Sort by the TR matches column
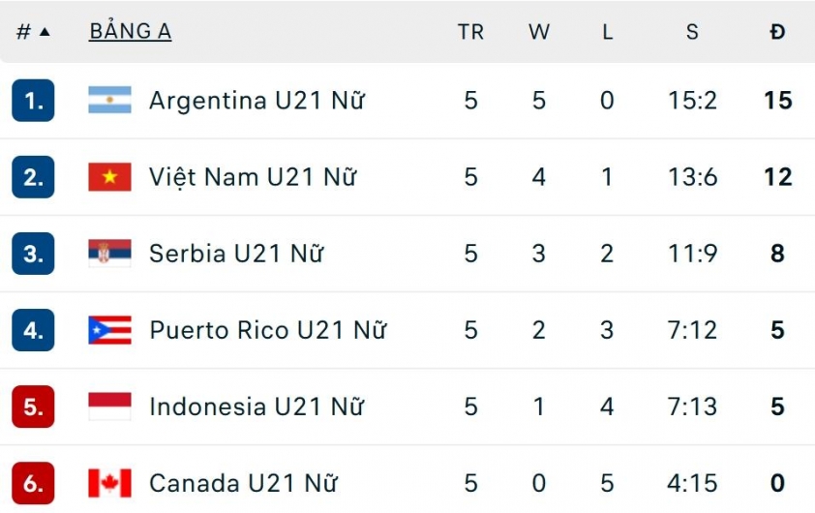The height and width of the screenshot is (513, 815). tap(470, 32)
